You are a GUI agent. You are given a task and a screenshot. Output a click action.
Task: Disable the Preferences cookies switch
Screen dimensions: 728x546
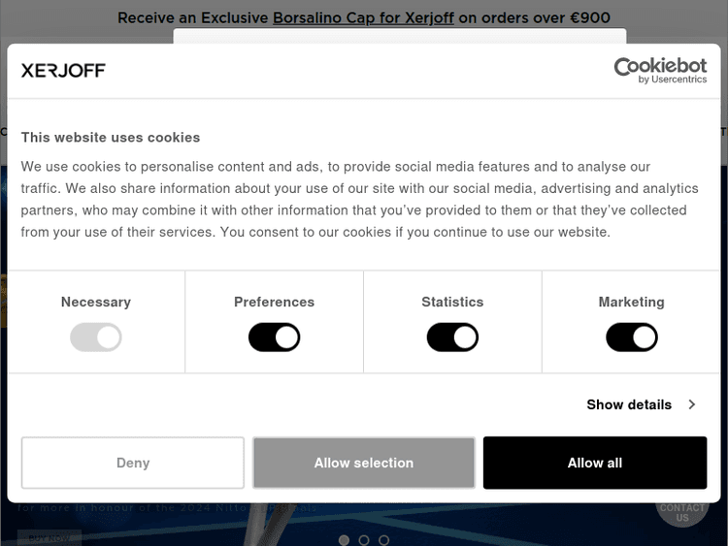tap(275, 337)
